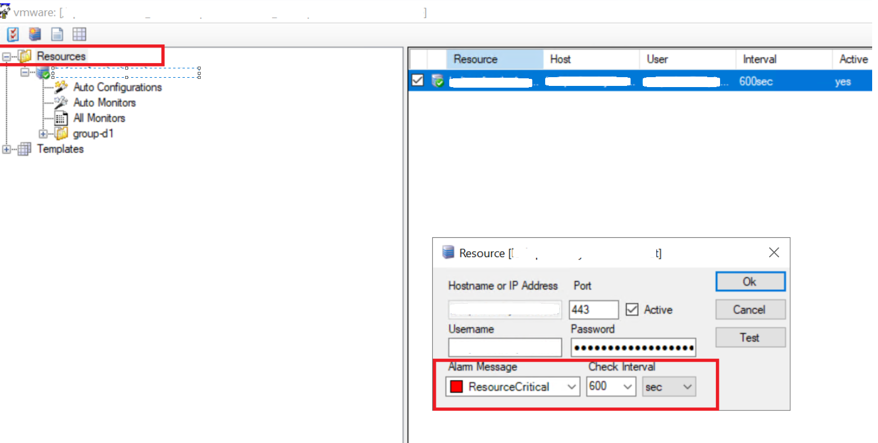Image resolution: width=878 pixels, height=443 pixels.
Task: Toggle the Active checkbox in the Resource dialog
Action: point(632,310)
